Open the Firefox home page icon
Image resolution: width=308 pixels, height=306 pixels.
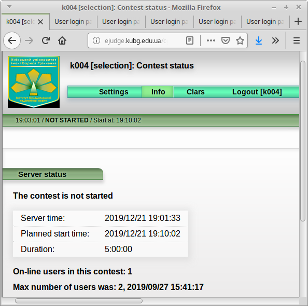click(62, 40)
